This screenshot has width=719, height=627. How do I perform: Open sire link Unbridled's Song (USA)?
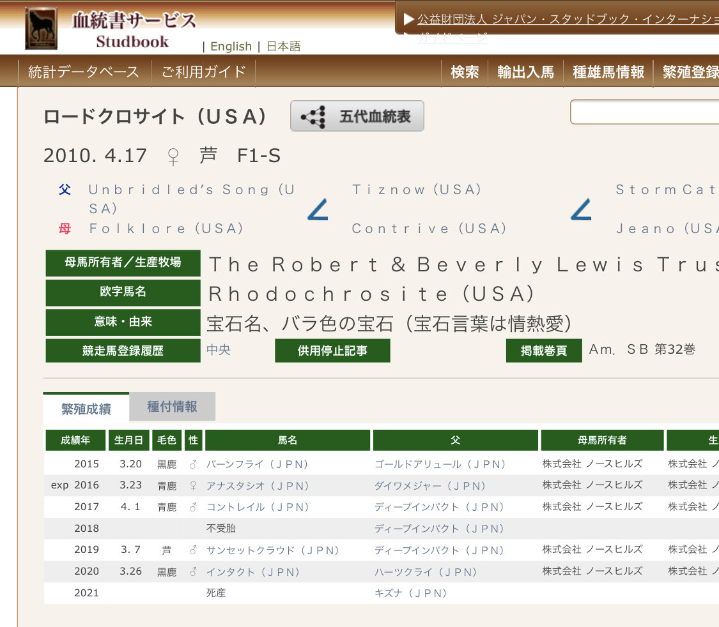(x=191, y=190)
